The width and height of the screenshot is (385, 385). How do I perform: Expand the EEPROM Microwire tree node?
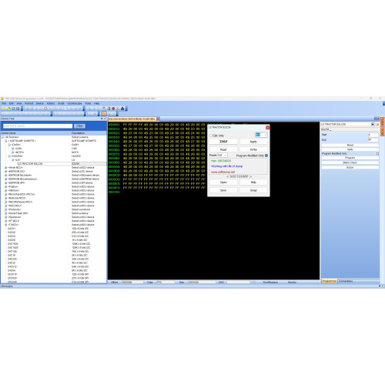[x=6, y=176]
